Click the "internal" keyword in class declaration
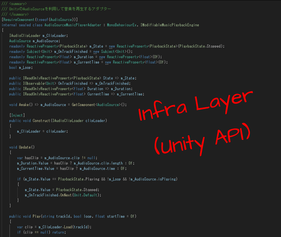This screenshot has height=237, width=281. (x=9, y=25)
